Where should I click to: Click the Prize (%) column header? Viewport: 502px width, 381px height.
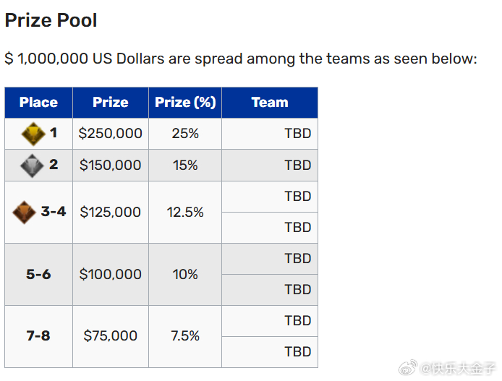(x=185, y=103)
